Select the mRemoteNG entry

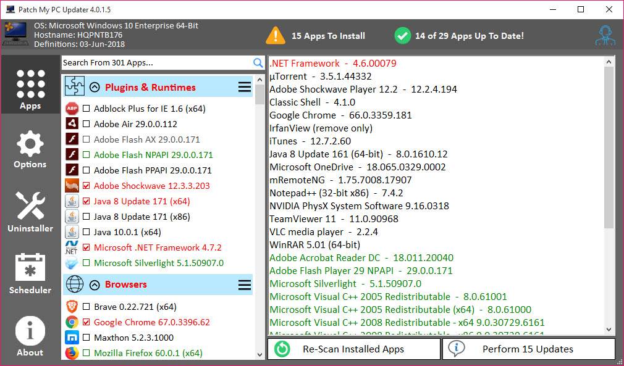(x=340, y=180)
